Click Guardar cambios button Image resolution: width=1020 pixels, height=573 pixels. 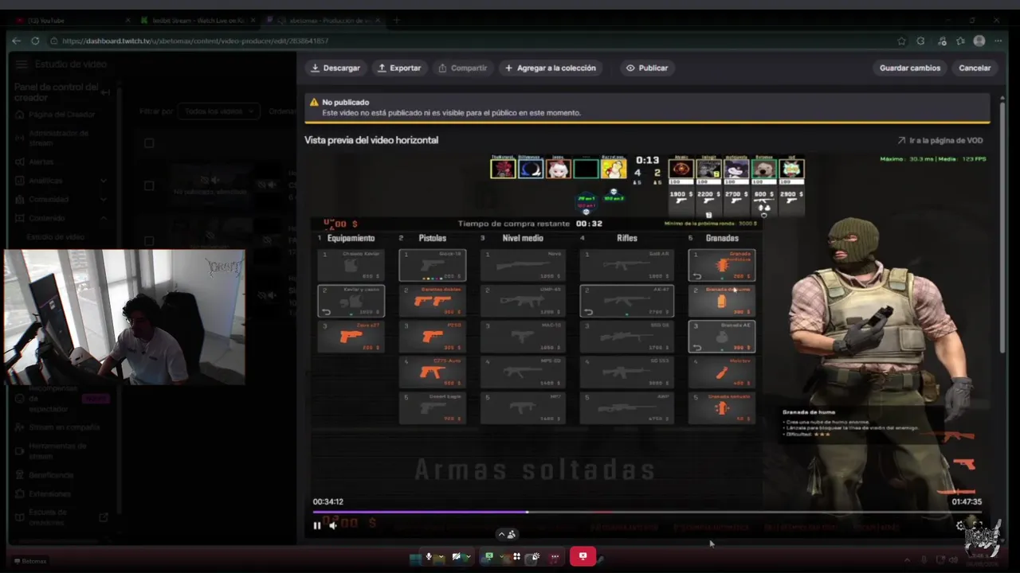pyautogui.click(x=910, y=68)
